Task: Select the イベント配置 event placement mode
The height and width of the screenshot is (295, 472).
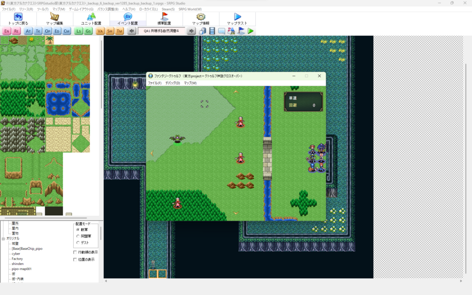Action: coord(128,19)
